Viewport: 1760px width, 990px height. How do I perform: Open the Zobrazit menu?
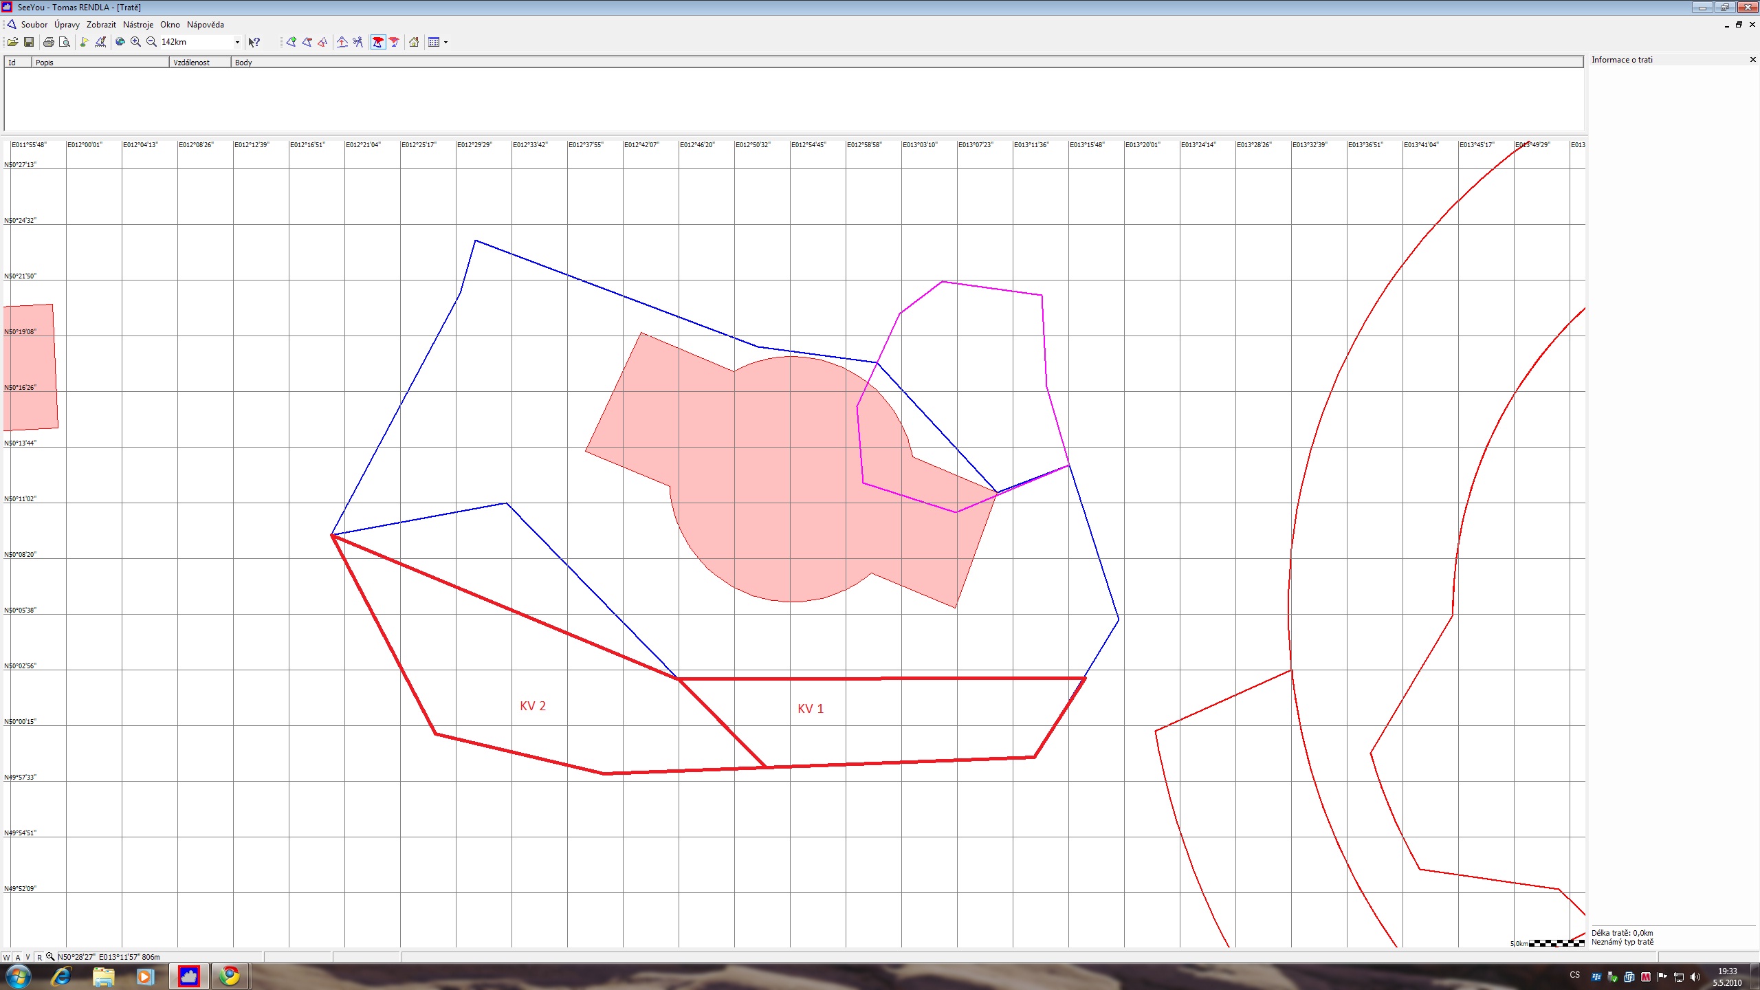(101, 24)
